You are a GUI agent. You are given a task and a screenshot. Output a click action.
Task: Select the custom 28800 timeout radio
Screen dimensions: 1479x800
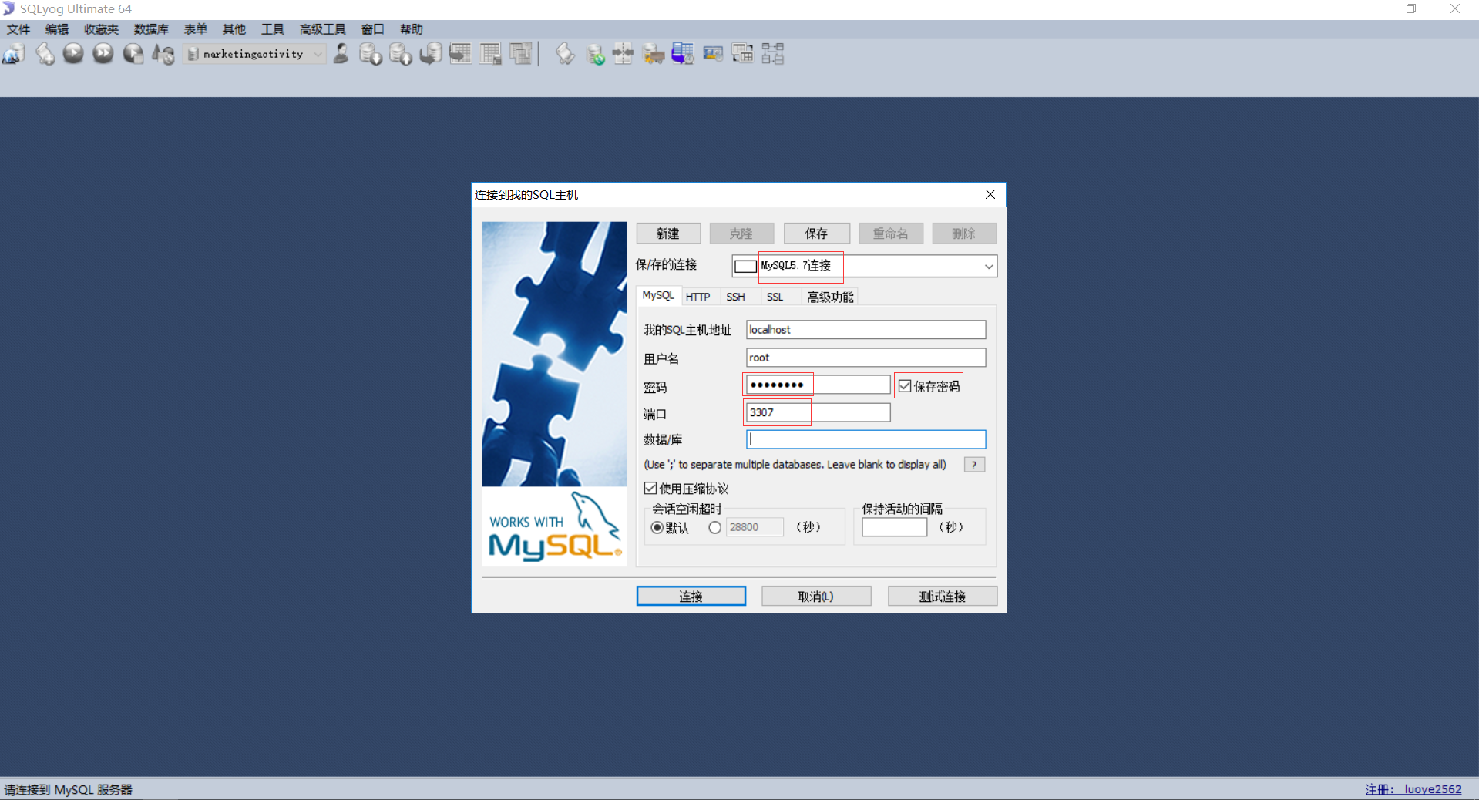pyautogui.click(x=715, y=528)
